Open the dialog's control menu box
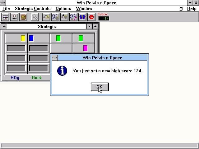This screenshot has height=149, width=199. click(x=55, y=58)
